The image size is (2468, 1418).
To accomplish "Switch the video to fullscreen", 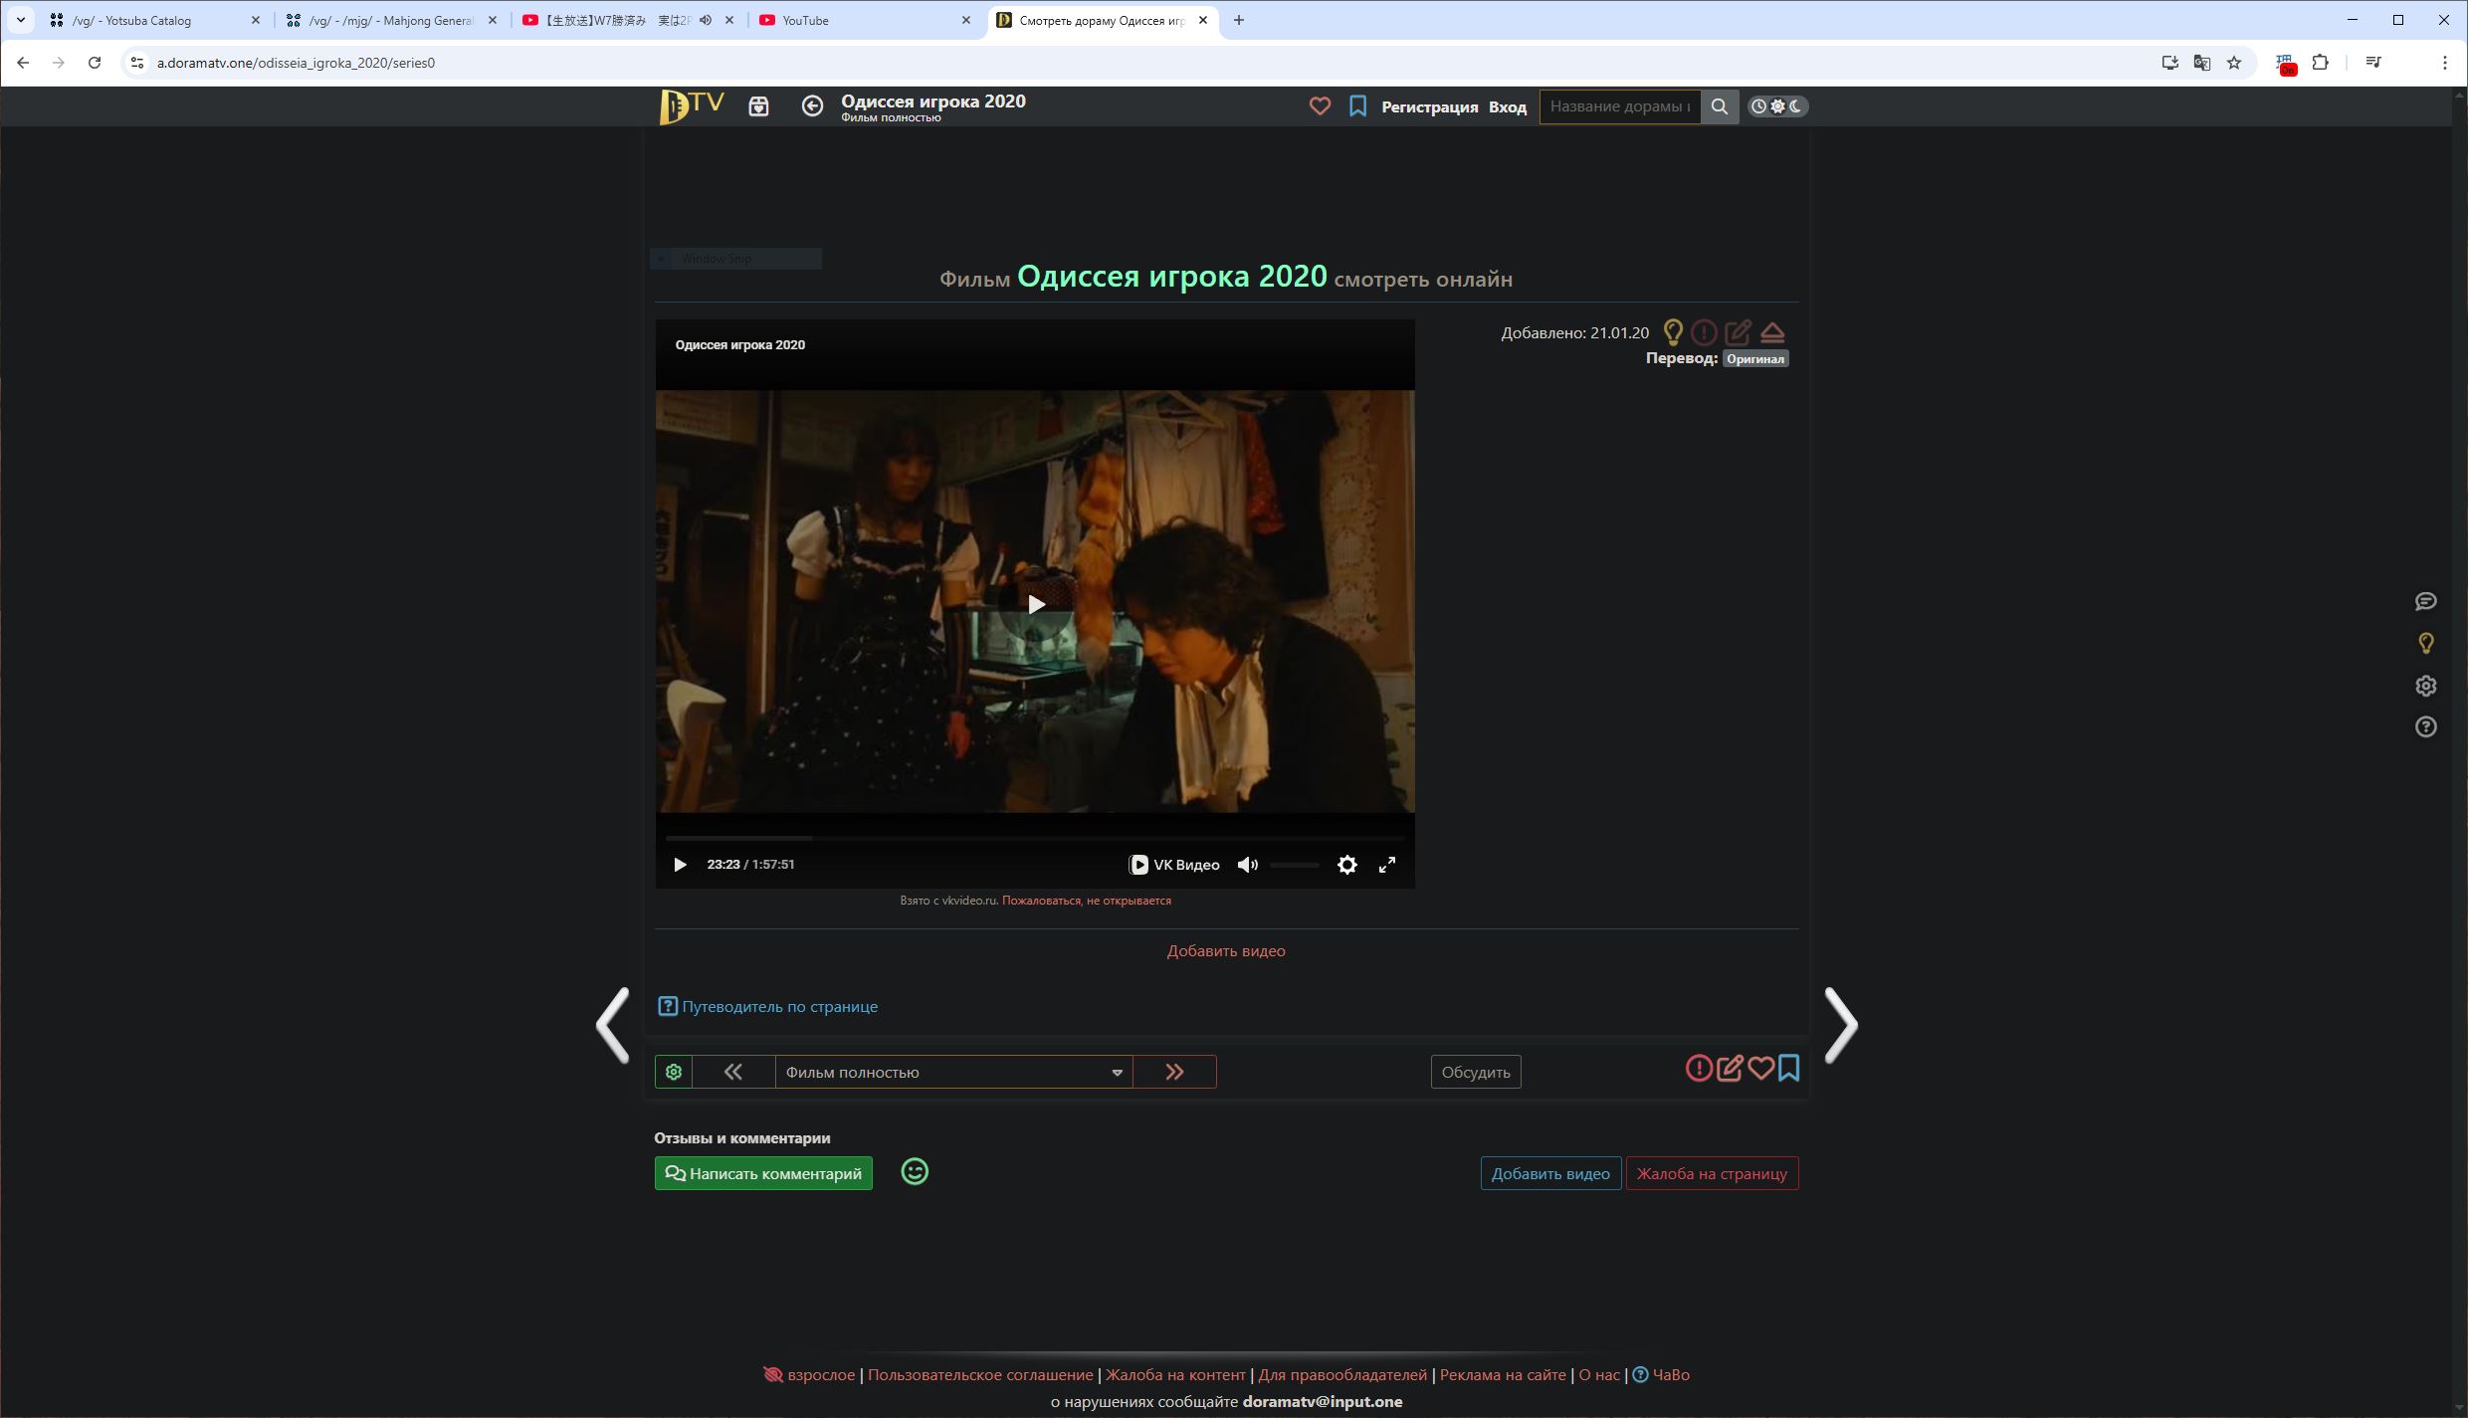I will click(x=1387, y=865).
